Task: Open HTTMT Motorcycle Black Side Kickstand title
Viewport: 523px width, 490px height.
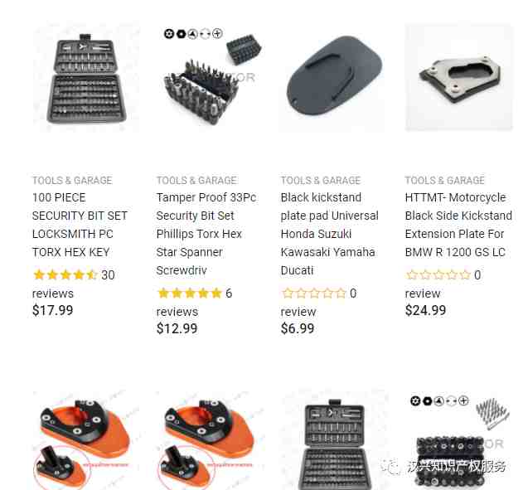Action: 458,225
